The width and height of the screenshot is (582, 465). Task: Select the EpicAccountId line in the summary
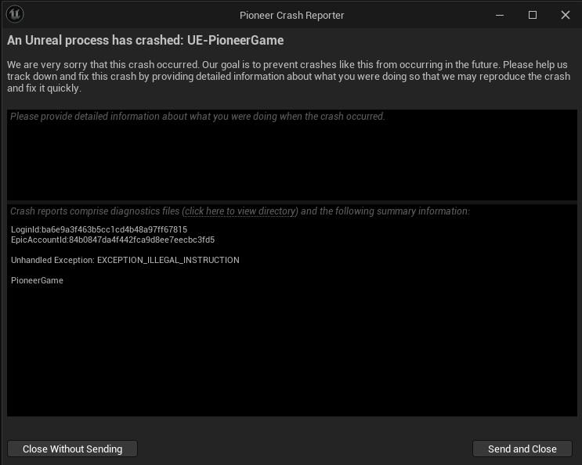[x=113, y=240]
